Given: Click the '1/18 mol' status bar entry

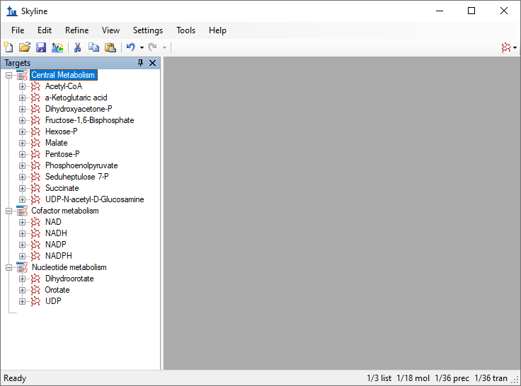Looking at the screenshot, I should (x=413, y=378).
